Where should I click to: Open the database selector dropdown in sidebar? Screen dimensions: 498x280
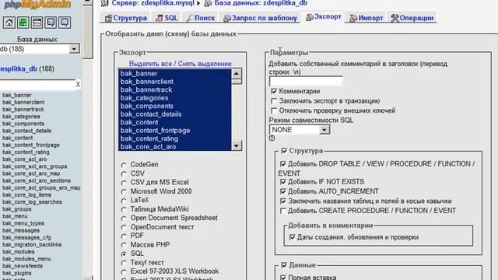(x=75, y=49)
